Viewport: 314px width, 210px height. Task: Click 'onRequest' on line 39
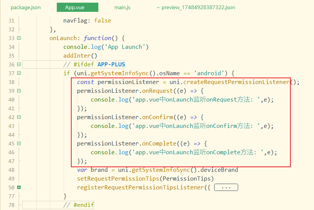(x=157, y=91)
